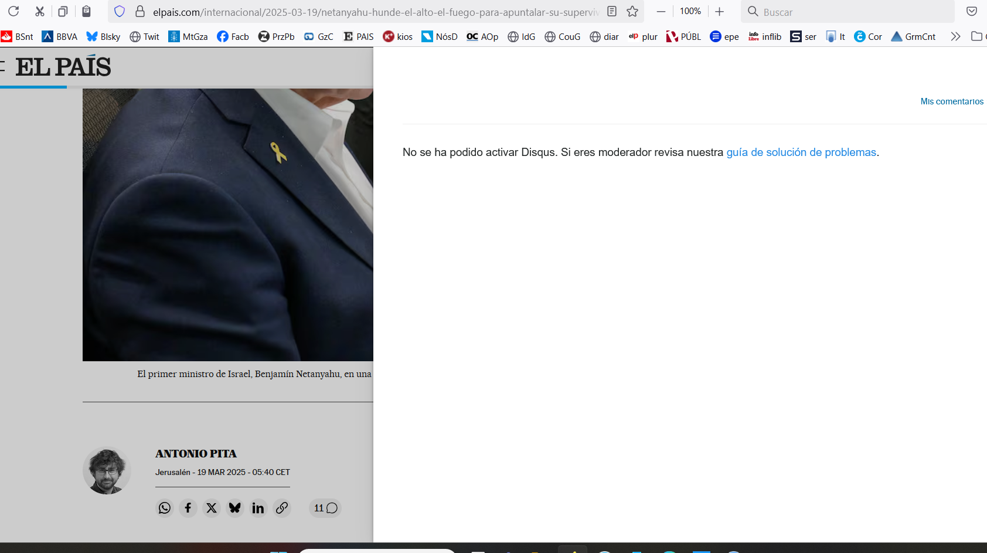This screenshot has height=553, width=987.
Task: Click the Buscar search field
Action: pos(848,12)
